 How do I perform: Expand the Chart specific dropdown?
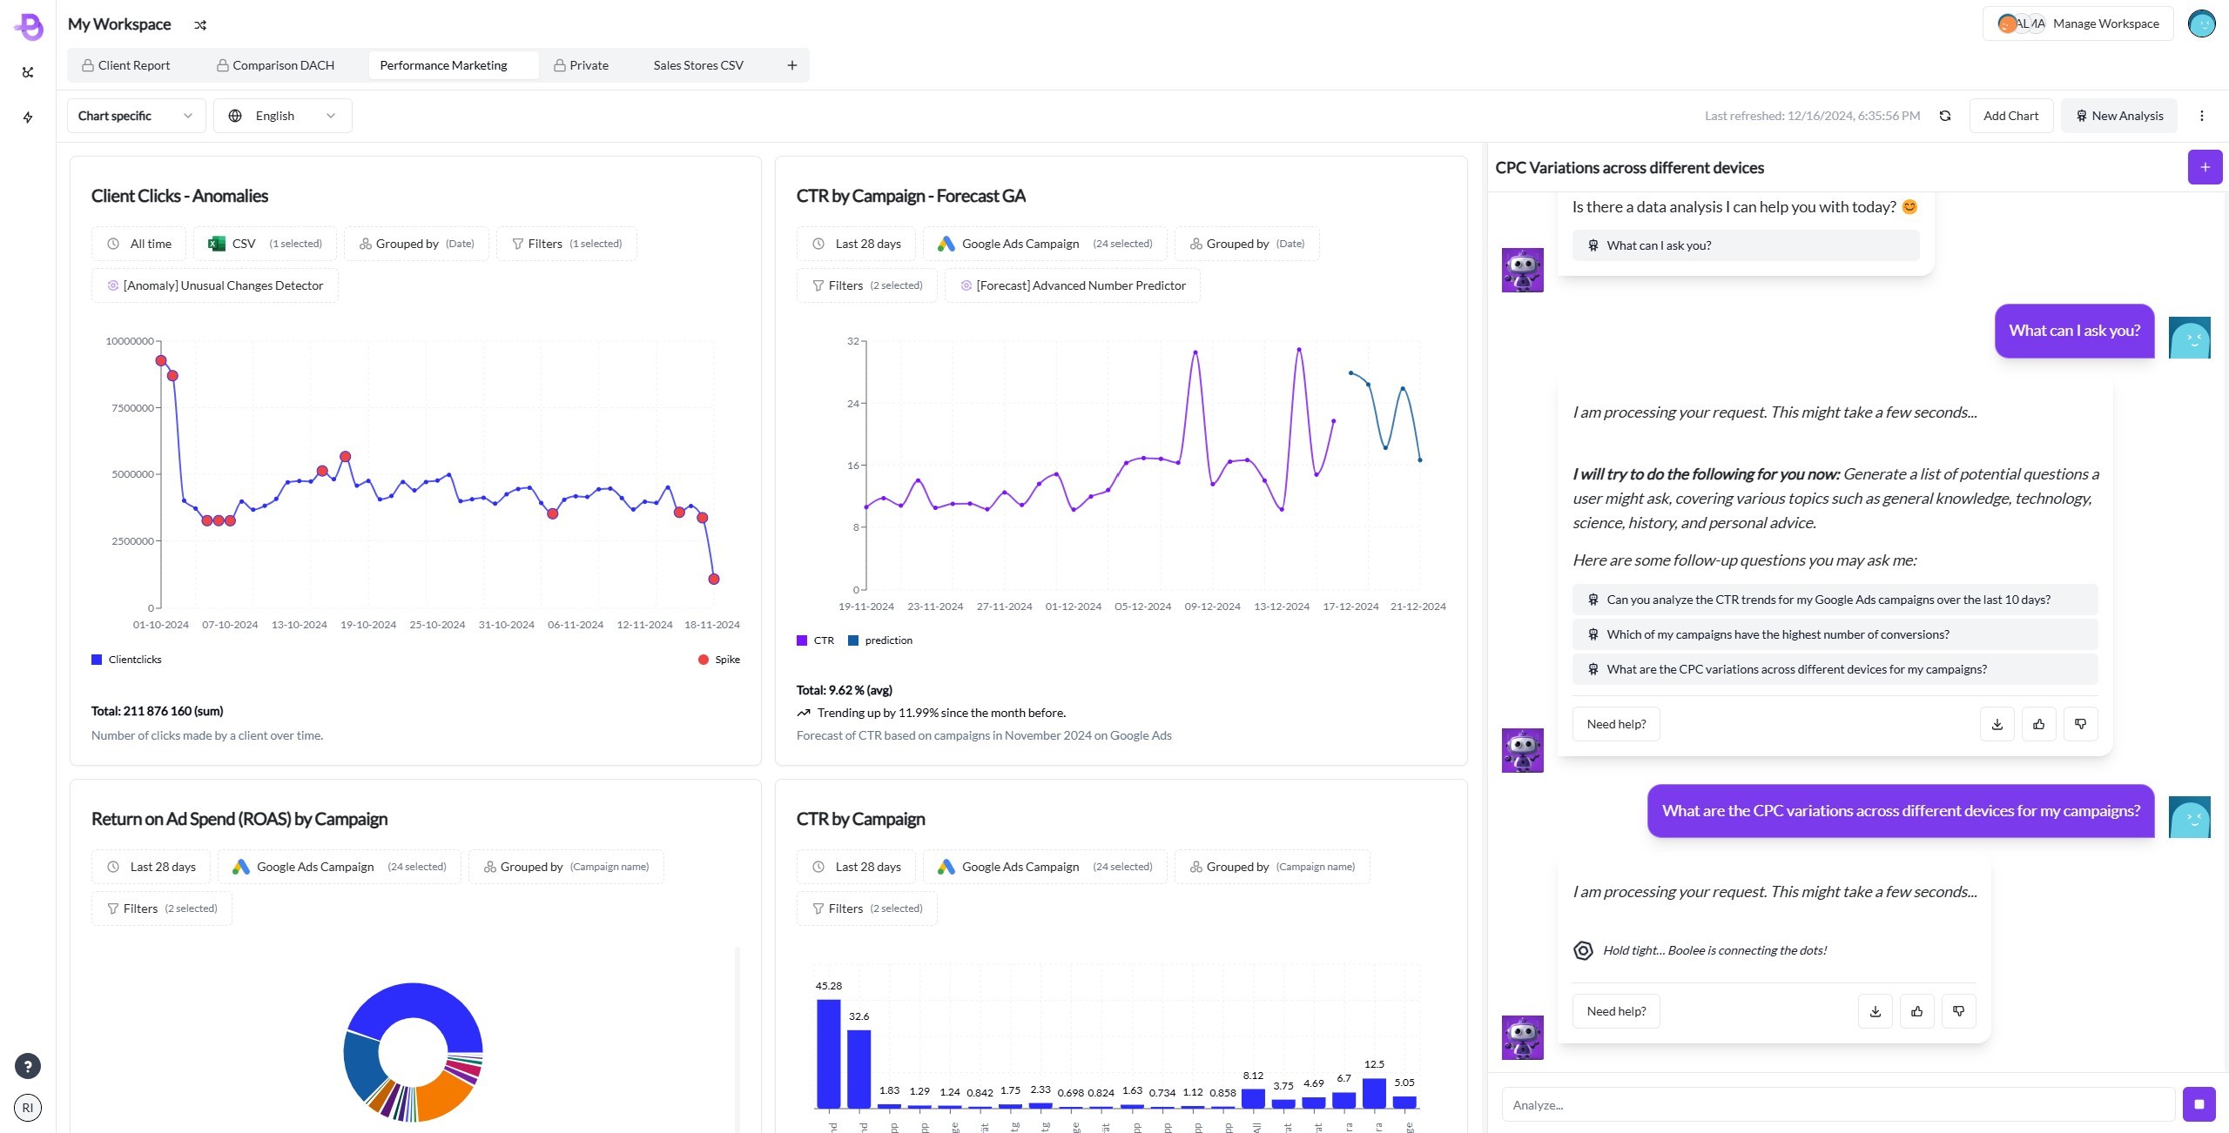click(135, 115)
